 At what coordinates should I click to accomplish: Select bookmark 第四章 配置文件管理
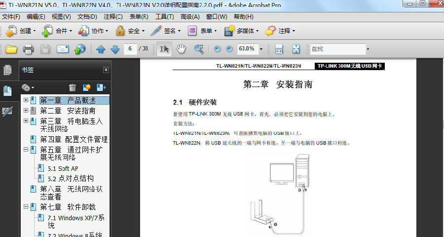74,139
